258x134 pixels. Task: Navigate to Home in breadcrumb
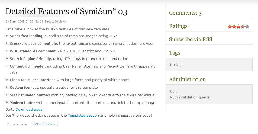tap(36, 124)
